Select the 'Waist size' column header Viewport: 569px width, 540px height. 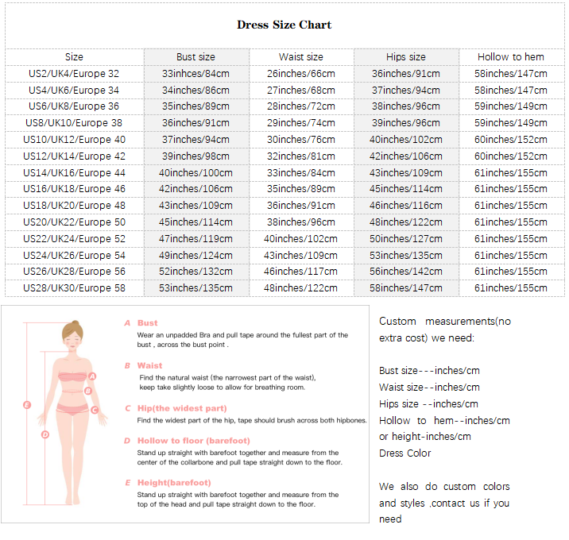tap(300, 57)
